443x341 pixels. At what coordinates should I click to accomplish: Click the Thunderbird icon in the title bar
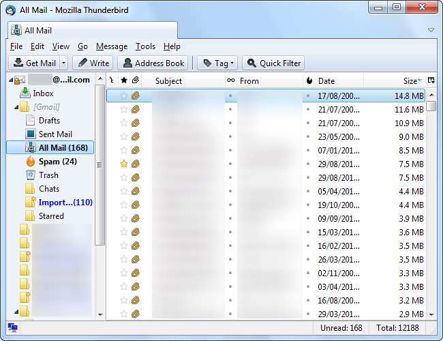(11, 10)
